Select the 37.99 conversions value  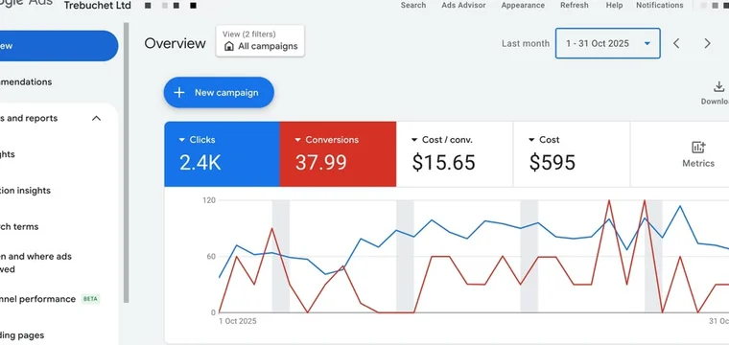click(x=320, y=163)
